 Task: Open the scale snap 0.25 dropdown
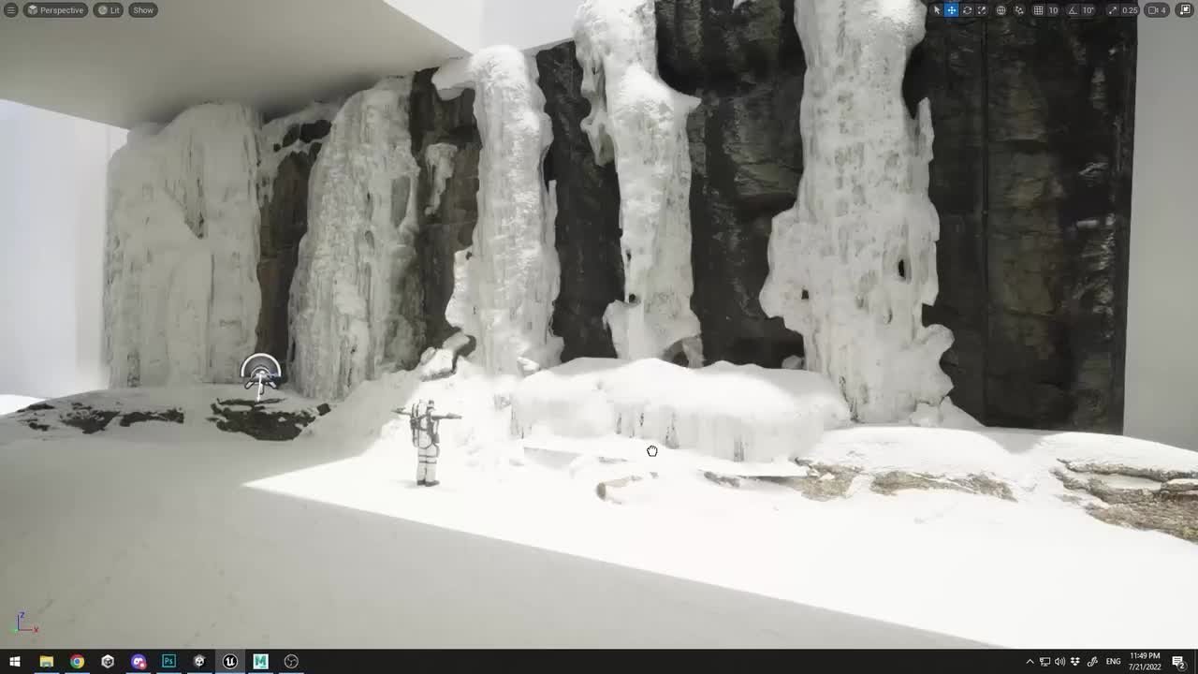point(1130,10)
